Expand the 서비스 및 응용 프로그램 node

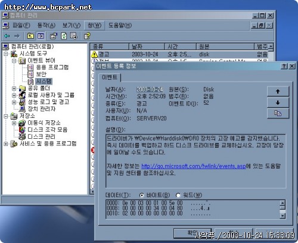tap(6, 144)
